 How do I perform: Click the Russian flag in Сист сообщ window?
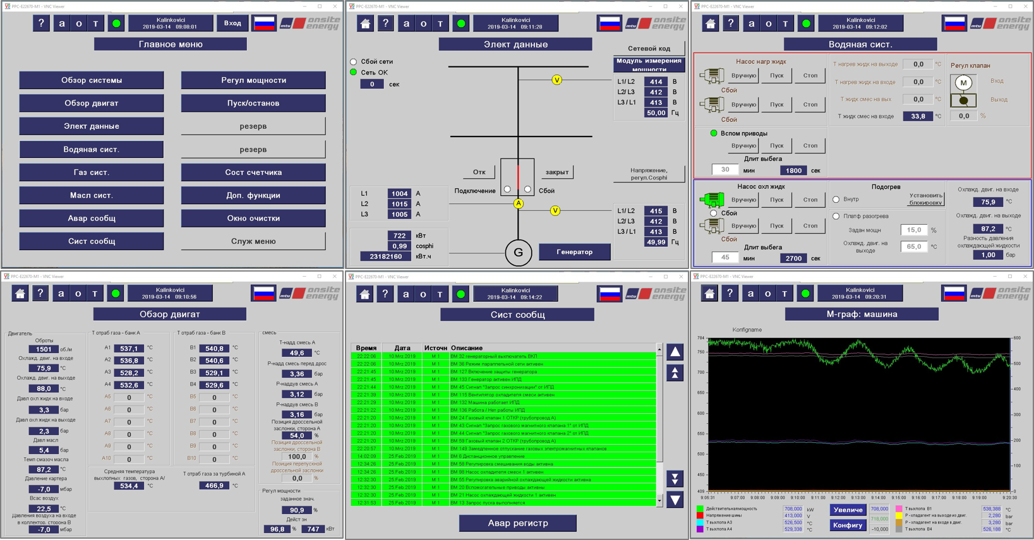pos(610,294)
